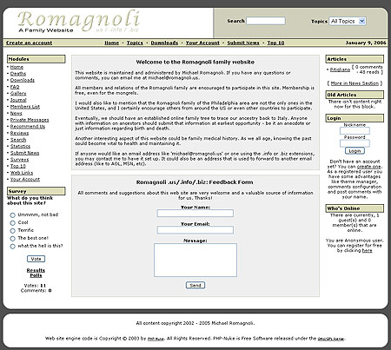Open Journal in the Modules list
391x350 pixels.
[x=18, y=100]
